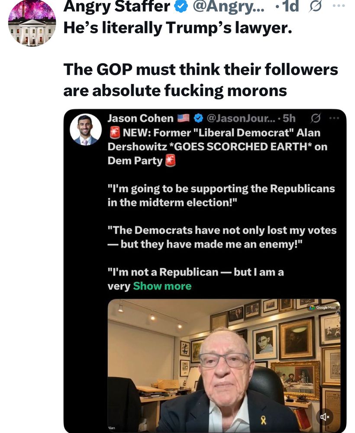355x433 pixels.
Task: Unmute the video using the speaker icon
Action: 325,417
